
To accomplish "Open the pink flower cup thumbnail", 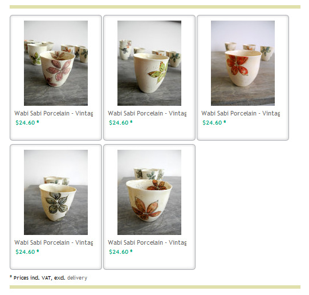I will [56, 63].
